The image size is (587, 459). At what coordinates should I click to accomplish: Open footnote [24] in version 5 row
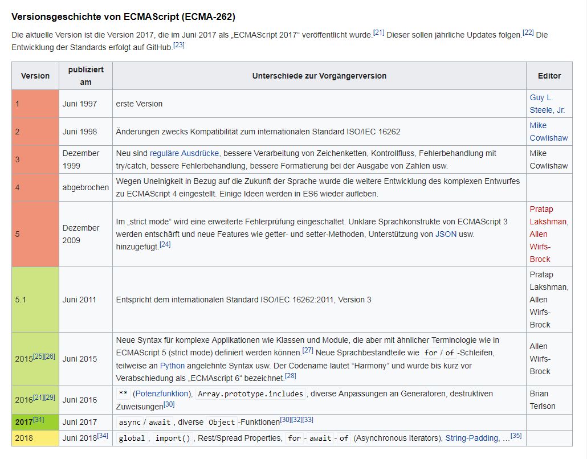(x=165, y=244)
